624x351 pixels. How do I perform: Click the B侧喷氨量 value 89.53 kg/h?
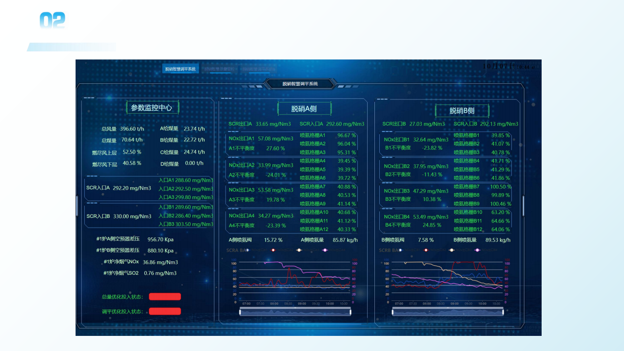click(498, 240)
